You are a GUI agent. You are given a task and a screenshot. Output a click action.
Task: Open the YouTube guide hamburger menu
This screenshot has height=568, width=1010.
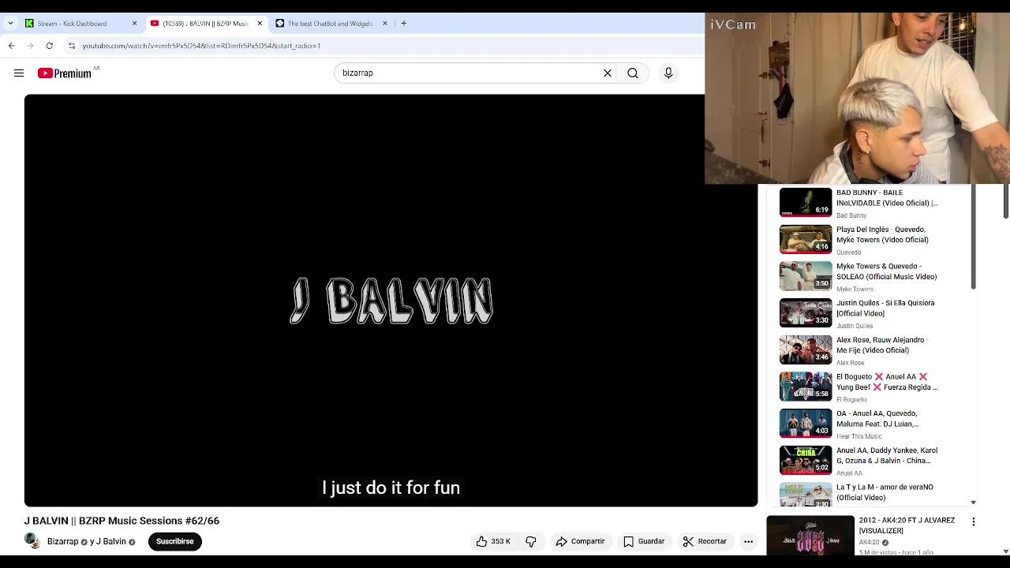(19, 73)
